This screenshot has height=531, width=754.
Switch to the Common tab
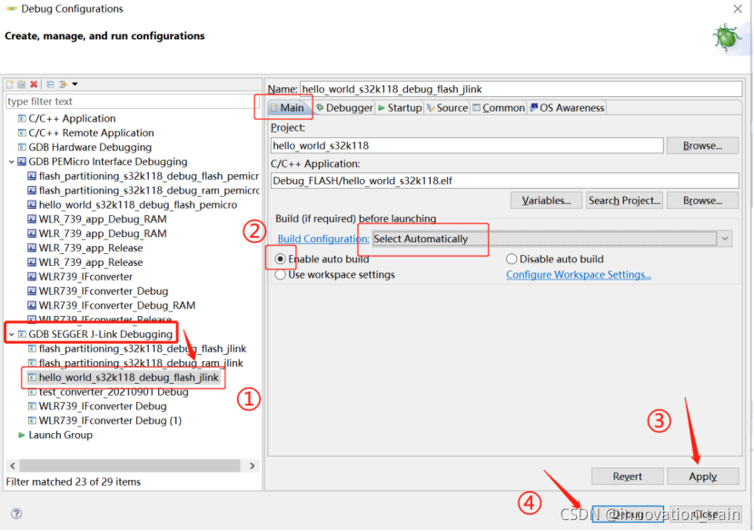point(499,108)
